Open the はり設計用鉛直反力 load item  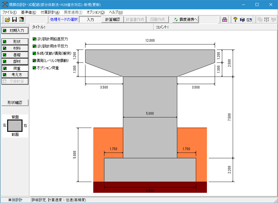pyautogui.click(x=50, y=39)
